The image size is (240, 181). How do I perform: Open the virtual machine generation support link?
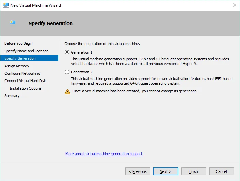104,154
